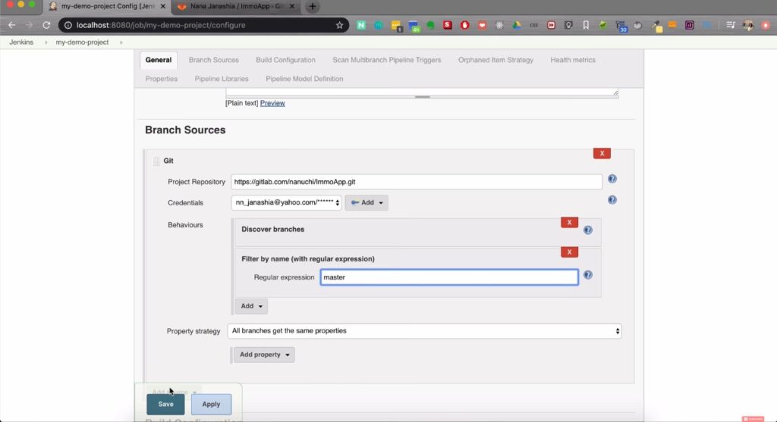Delete the Discover branches behaviour

point(569,223)
